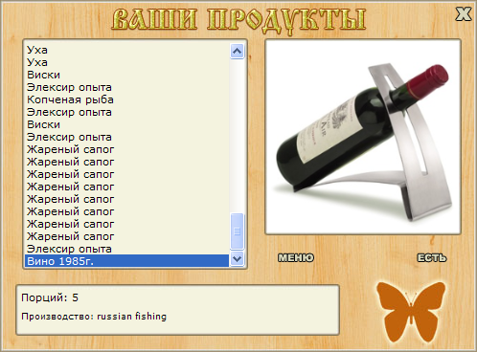
Task: Select Виски row directly below the Уха rows
Action: pyautogui.click(x=126, y=75)
